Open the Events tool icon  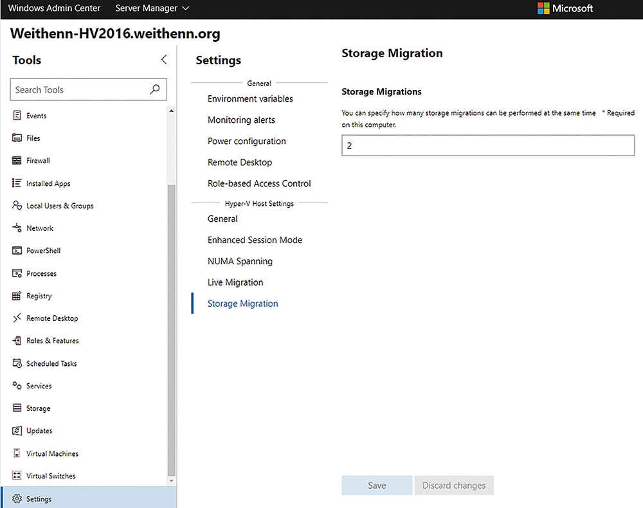point(17,115)
